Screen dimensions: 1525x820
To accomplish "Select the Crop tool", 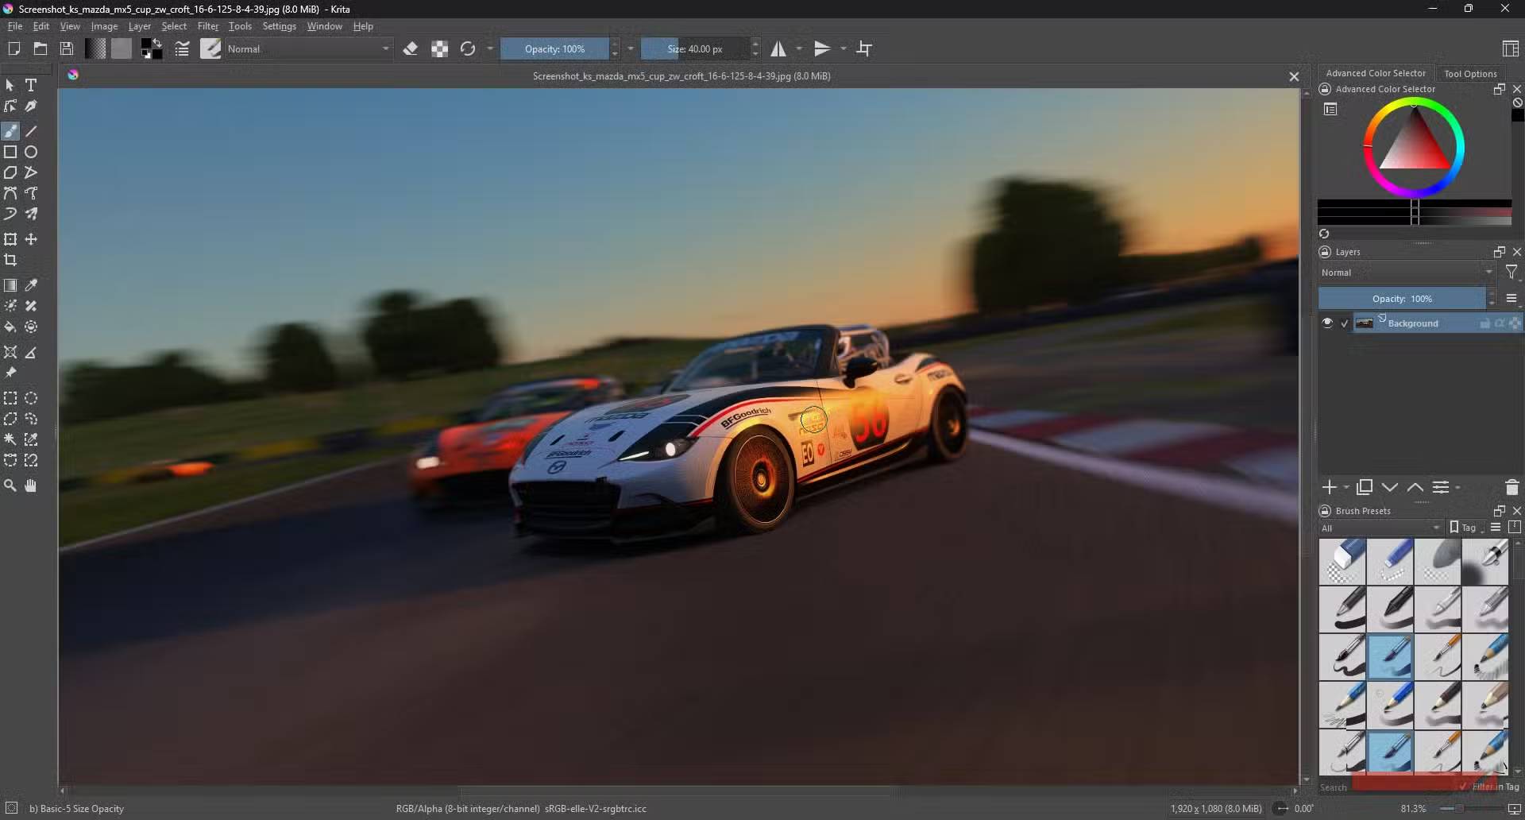I will pyautogui.click(x=10, y=261).
